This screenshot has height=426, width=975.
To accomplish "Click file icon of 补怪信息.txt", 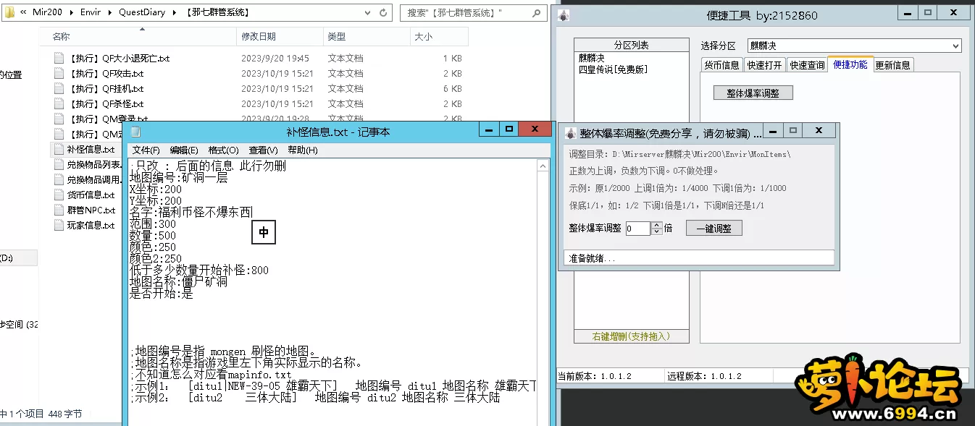I will pos(59,149).
